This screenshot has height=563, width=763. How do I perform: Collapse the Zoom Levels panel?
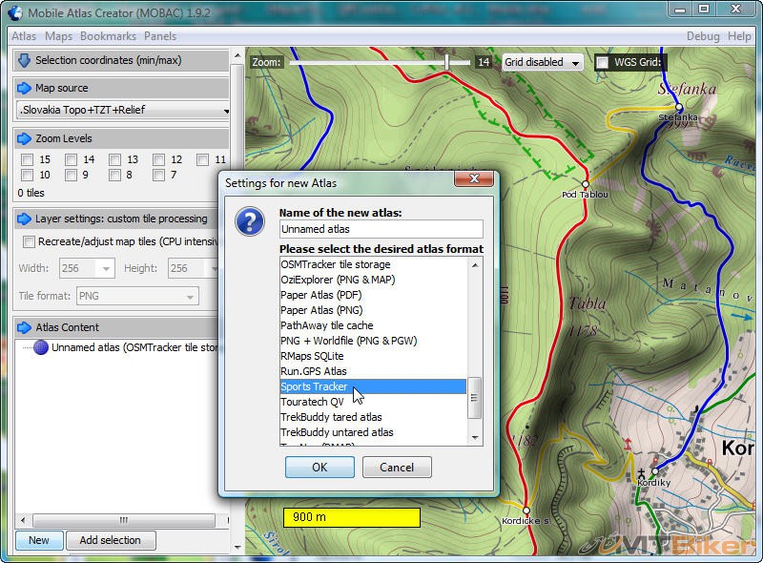(25, 138)
